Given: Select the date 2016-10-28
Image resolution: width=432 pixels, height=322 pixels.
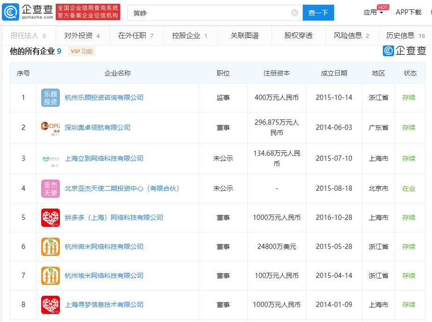Looking at the screenshot, I should 334,217.
